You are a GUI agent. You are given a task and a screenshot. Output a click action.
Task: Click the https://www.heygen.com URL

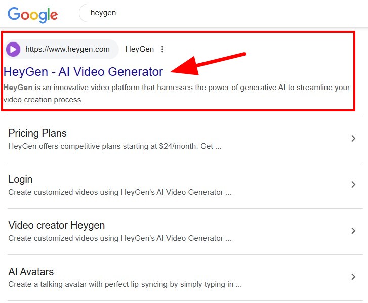(67, 49)
